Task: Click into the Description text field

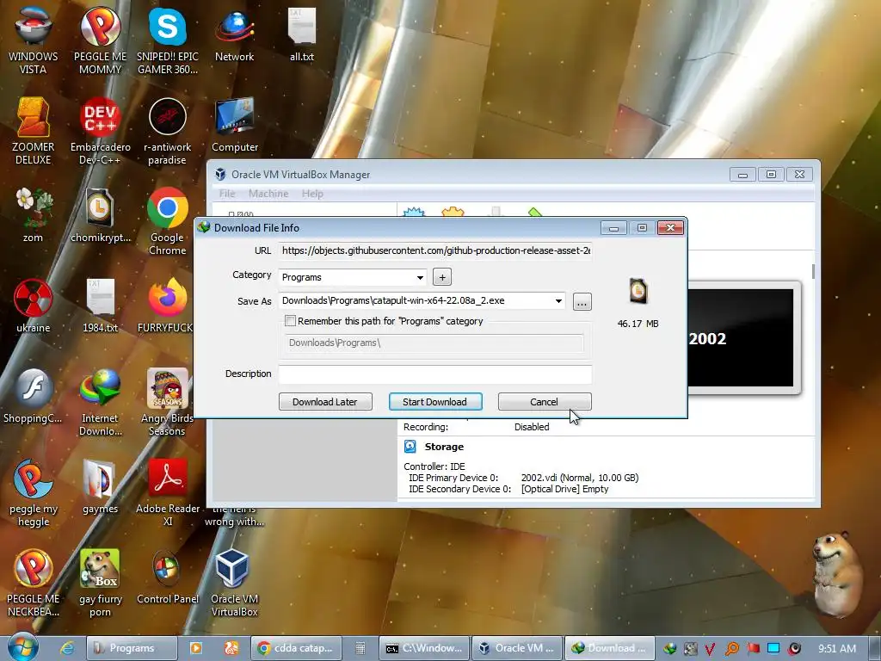Action: tap(434, 374)
